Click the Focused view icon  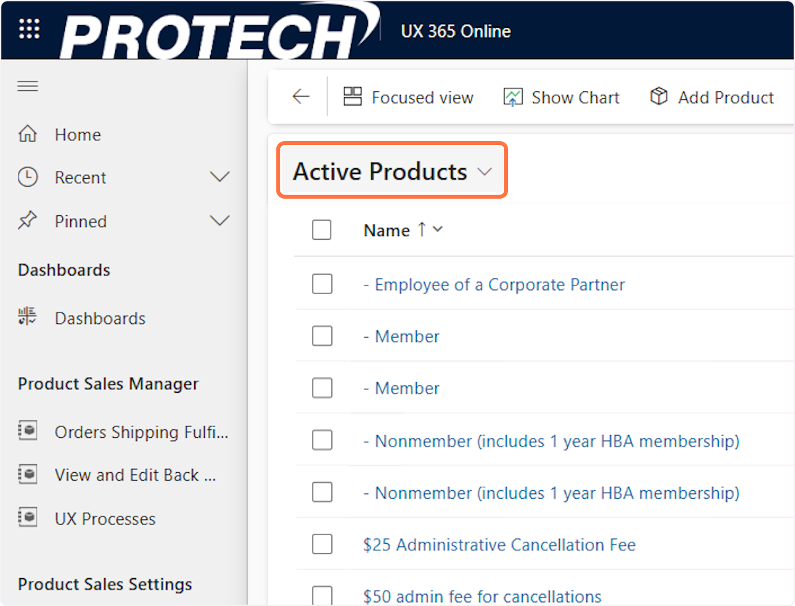352,97
